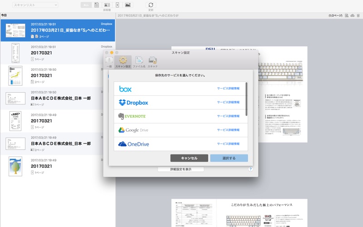Select the Dropbox service row

[x=180, y=103]
